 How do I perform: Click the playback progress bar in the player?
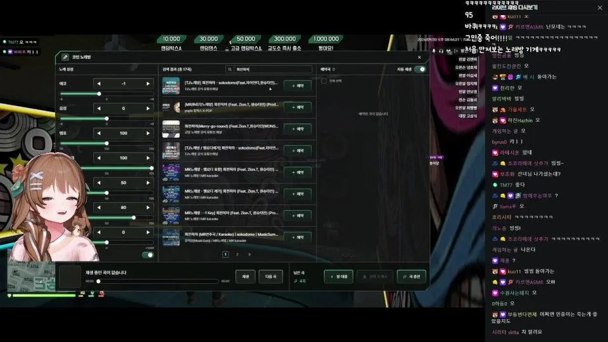point(158,281)
